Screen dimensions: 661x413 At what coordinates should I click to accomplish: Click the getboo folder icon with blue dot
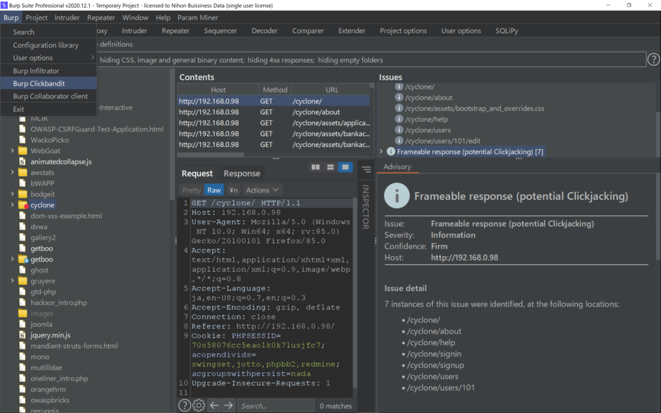(x=23, y=259)
